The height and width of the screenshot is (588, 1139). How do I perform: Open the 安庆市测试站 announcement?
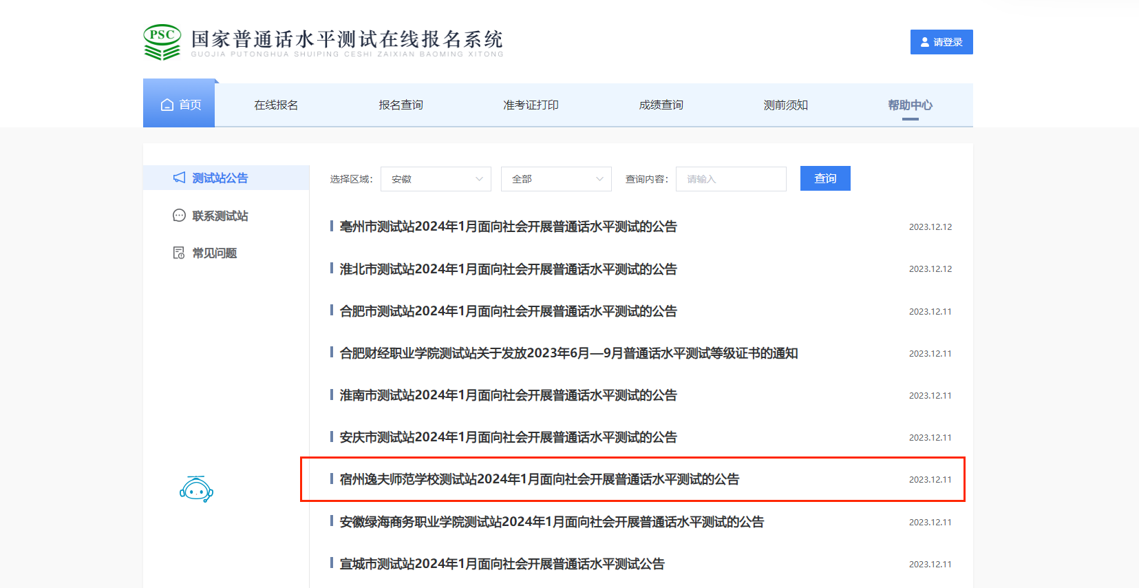coord(508,437)
